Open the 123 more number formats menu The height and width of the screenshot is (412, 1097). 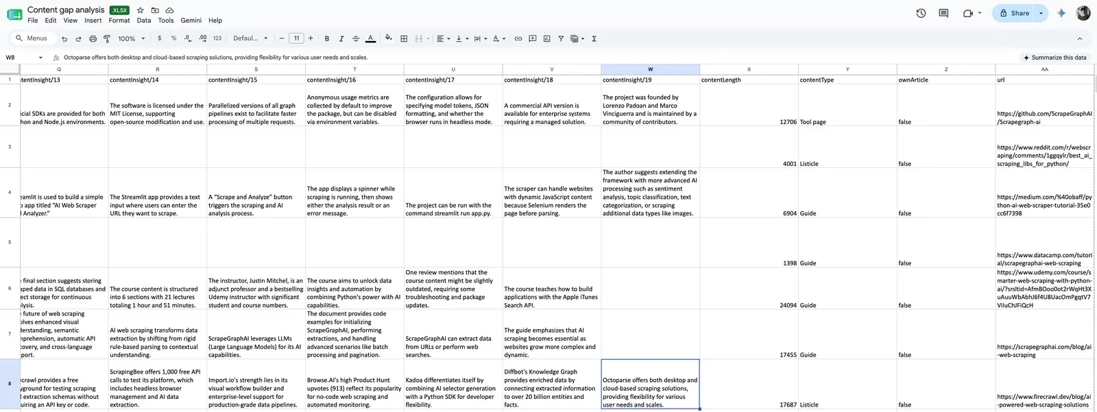pyautogui.click(x=217, y=38)
